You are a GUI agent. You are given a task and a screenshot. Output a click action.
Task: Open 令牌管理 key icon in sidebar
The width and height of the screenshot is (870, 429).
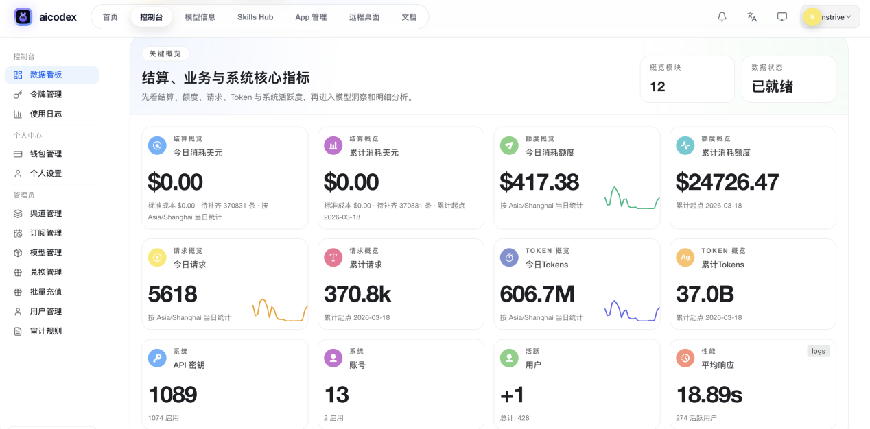tap(18, 95)
